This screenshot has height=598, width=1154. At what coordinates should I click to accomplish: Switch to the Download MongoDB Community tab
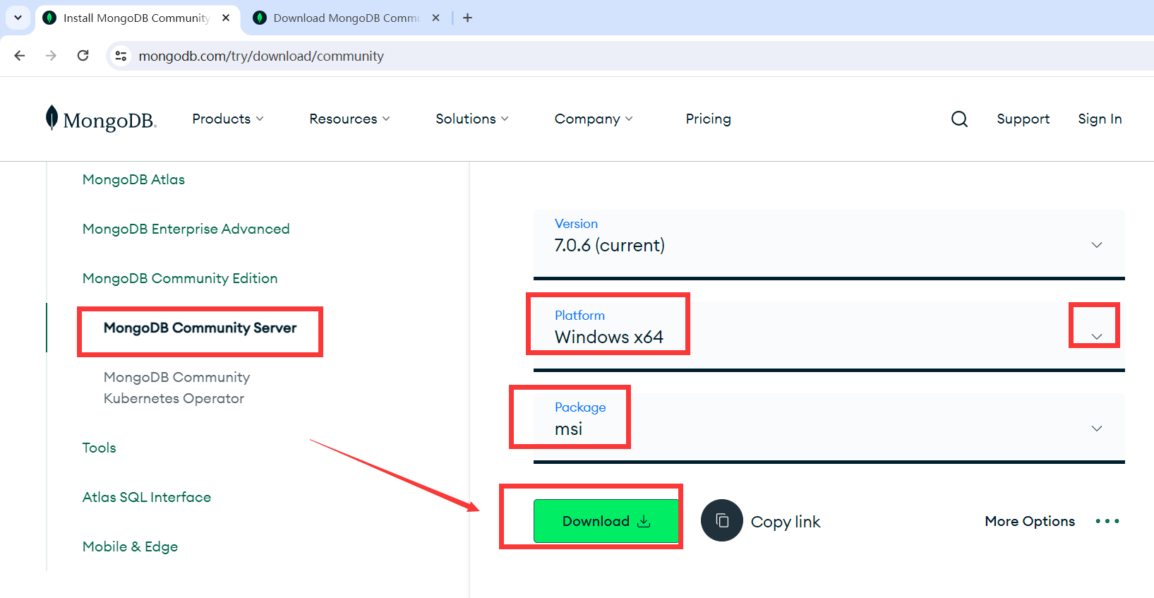coord(347,18)
